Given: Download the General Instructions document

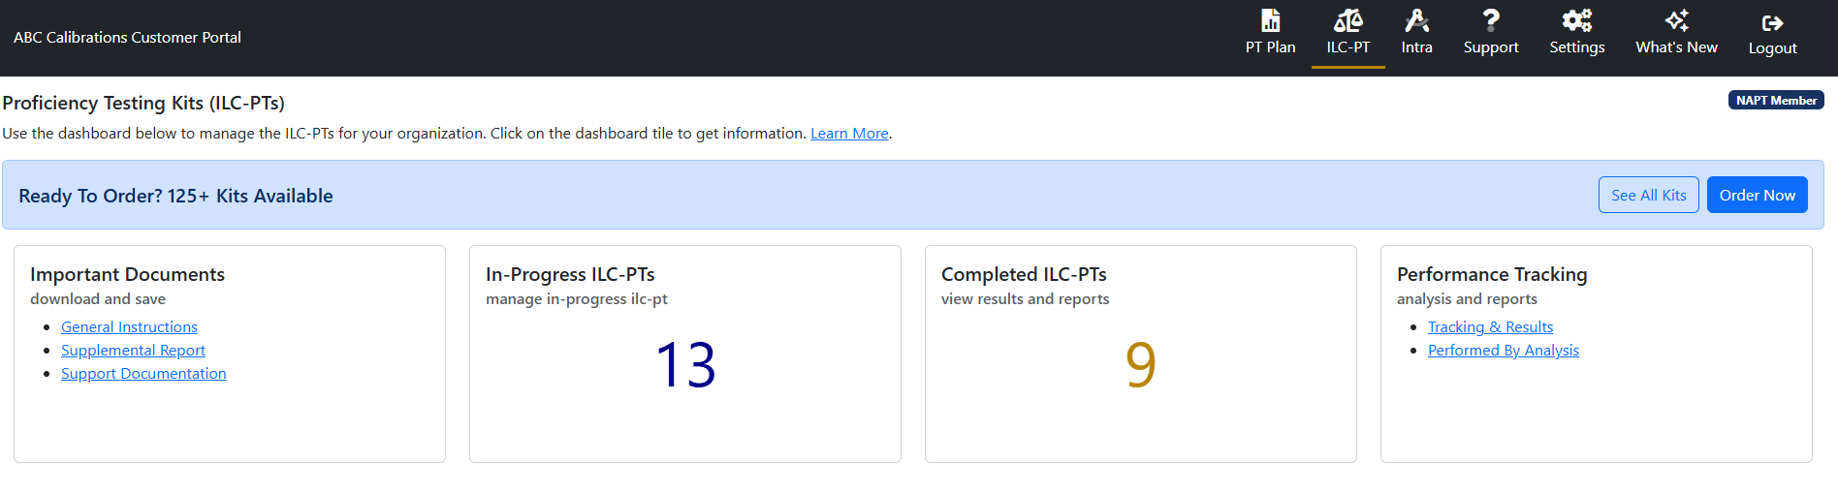Looking at the screenshot, I should pyautogui.click(x=129, y=327).
